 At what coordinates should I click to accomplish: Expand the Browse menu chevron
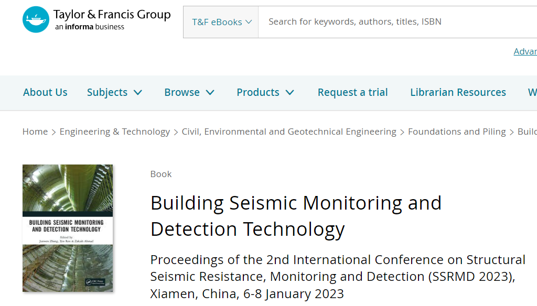coord(210,93)
